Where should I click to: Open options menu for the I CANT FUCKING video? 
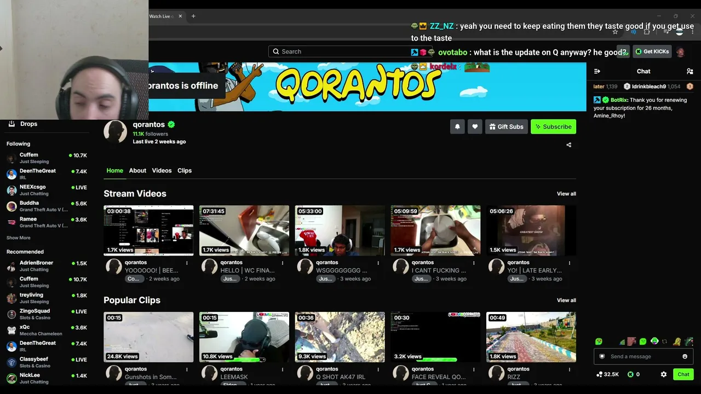pos(474,263)
